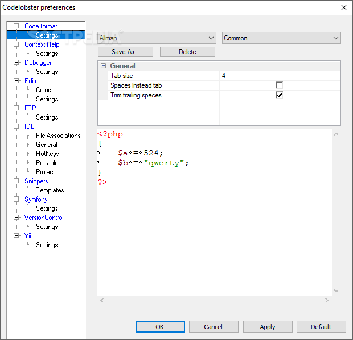This screenshot has width=353, height=340.
Task: Select Settings under Code format
Action: 47,35
